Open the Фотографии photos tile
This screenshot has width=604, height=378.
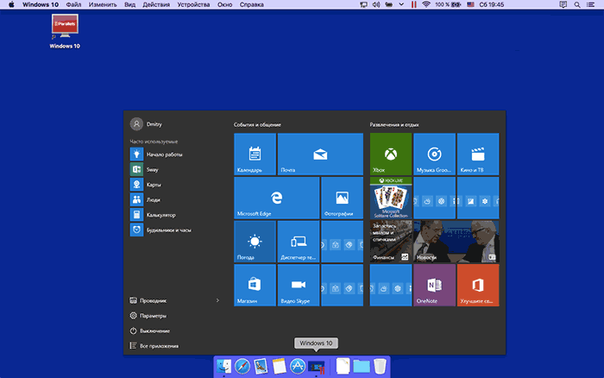click(343, 198)
